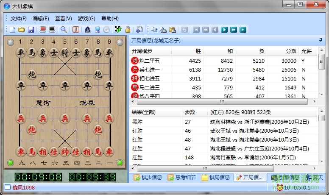The width and height of the screenshot is (329, 195).
Task: Step back one move
Action: coord(215,30)
